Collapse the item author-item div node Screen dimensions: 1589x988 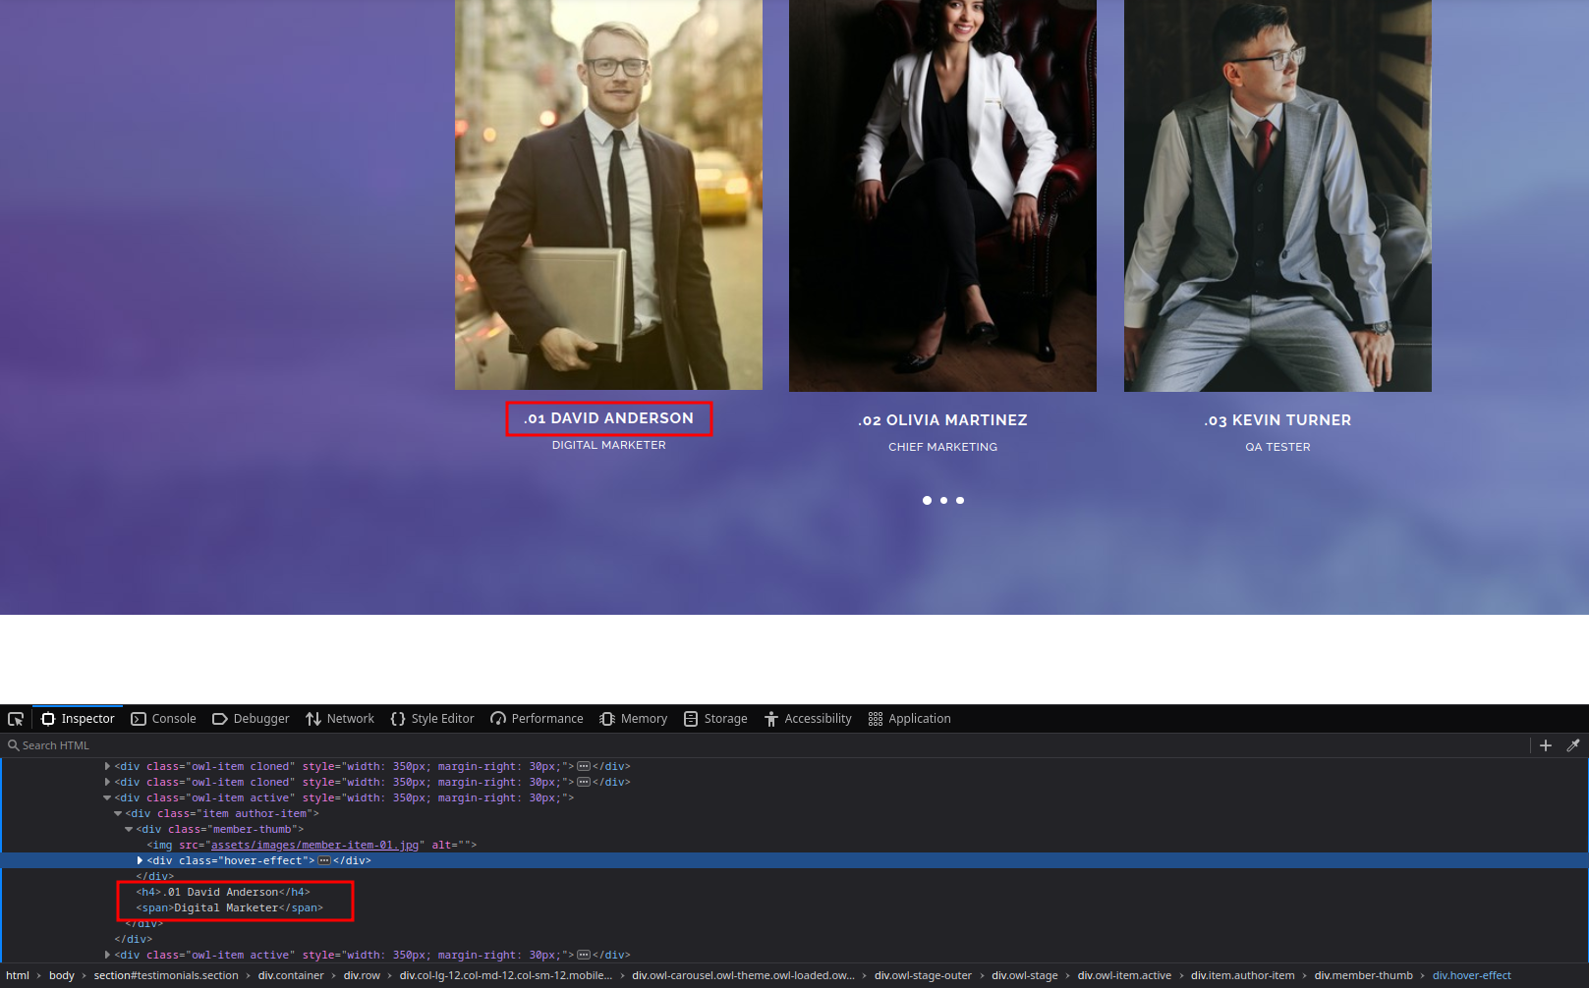[x=118, y=813]
